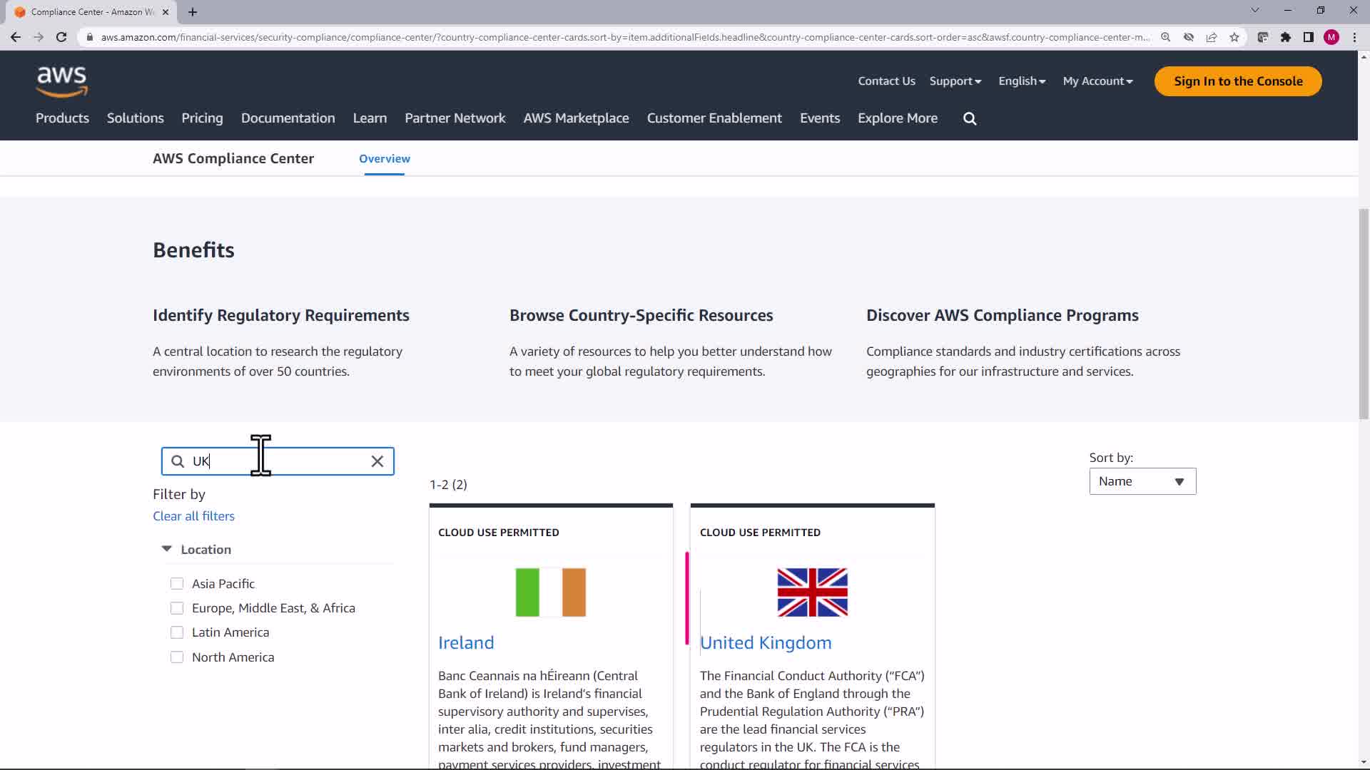Clear the UK search text with X
The height and width of the screenshot is (770, 1370).
tap(377, 462)
